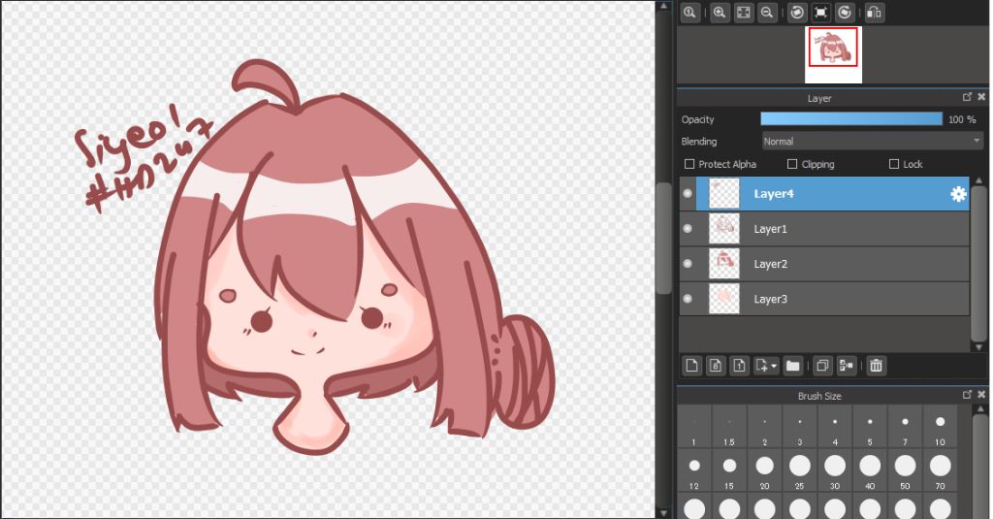
Task: Click the zoom out magnifier icon
Action: 767,12
